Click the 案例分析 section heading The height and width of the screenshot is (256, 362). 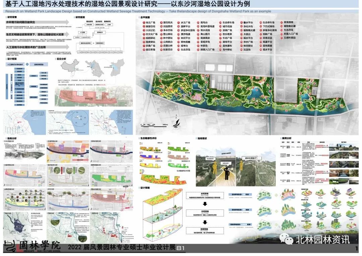click(x=287, y=138)
